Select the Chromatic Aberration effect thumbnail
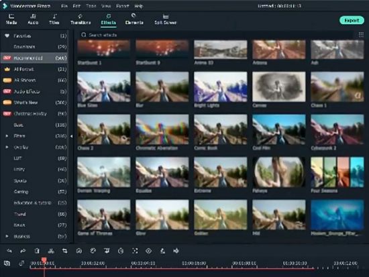369x277 pixels. click(162, 129)
